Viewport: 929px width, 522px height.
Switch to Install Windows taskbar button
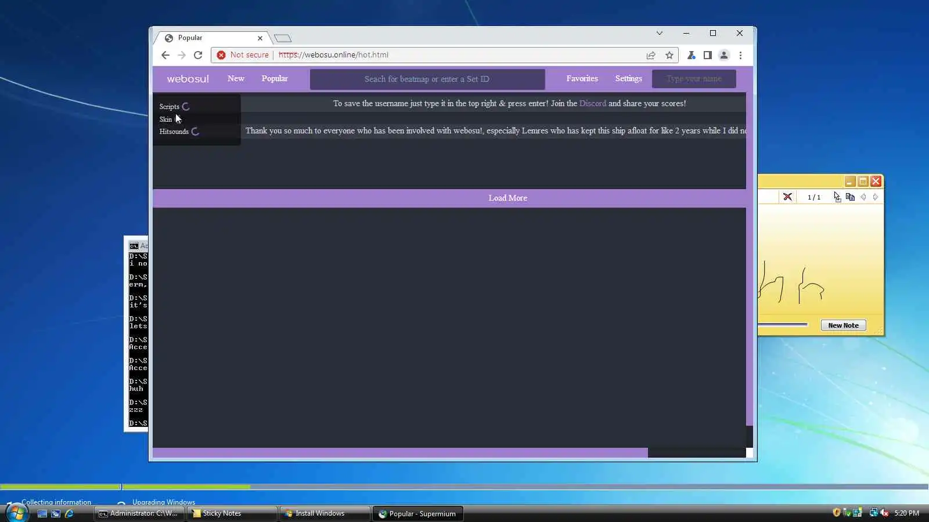pyautogui.click(x=324, y=514)
